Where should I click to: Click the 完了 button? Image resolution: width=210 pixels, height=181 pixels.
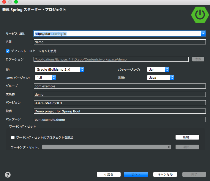pyautogui.click(x=194, y=174)
